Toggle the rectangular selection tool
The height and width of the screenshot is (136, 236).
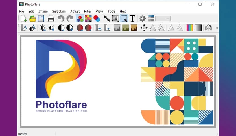124,19
